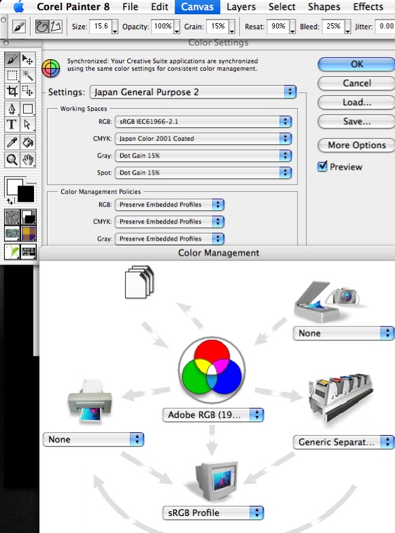
Task: Choose Straight Line Strokes in the property bar
Action: click(56, 27)
